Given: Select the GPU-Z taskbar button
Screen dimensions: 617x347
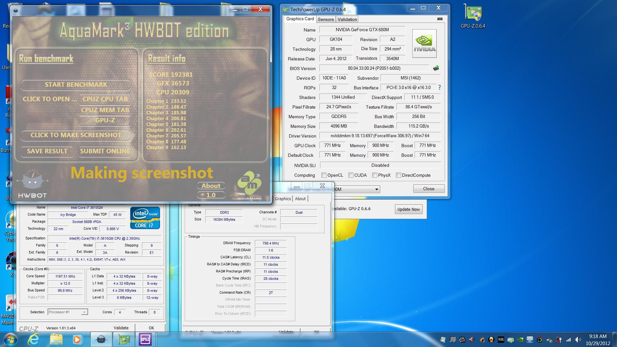Looking at the screenshot, I should point(124,339).
